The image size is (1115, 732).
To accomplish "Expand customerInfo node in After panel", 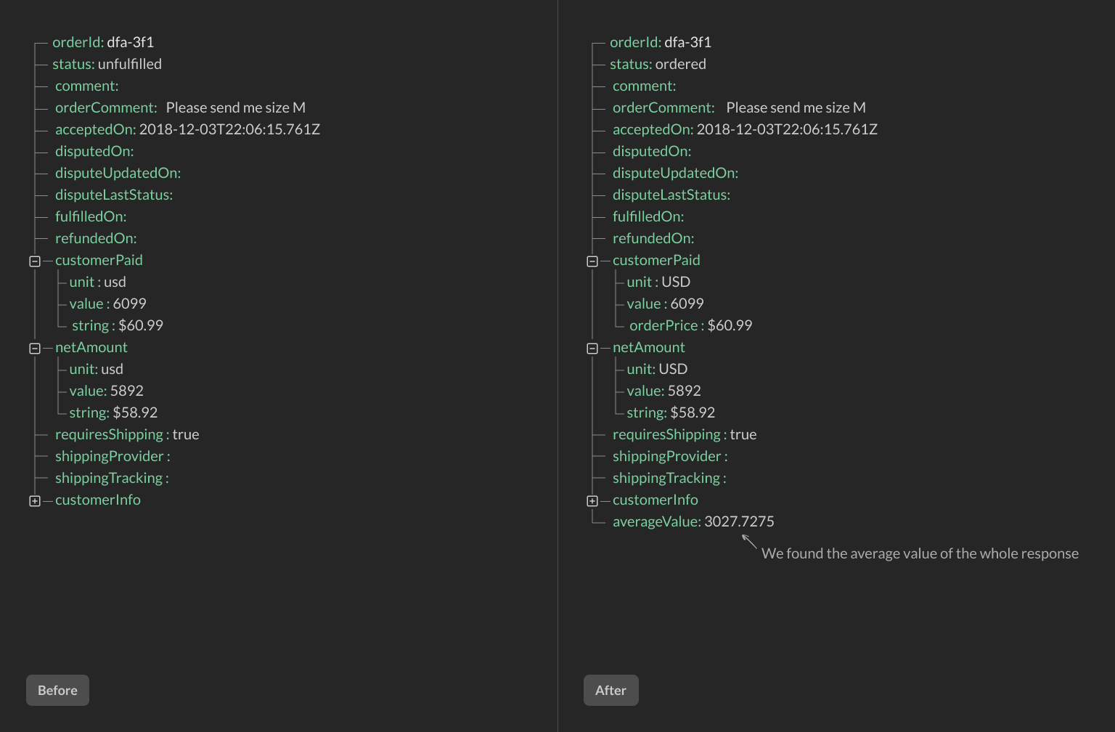I will click(592, 501).
